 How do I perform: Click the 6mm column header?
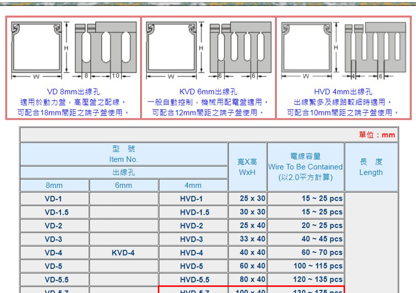(124, 185)
